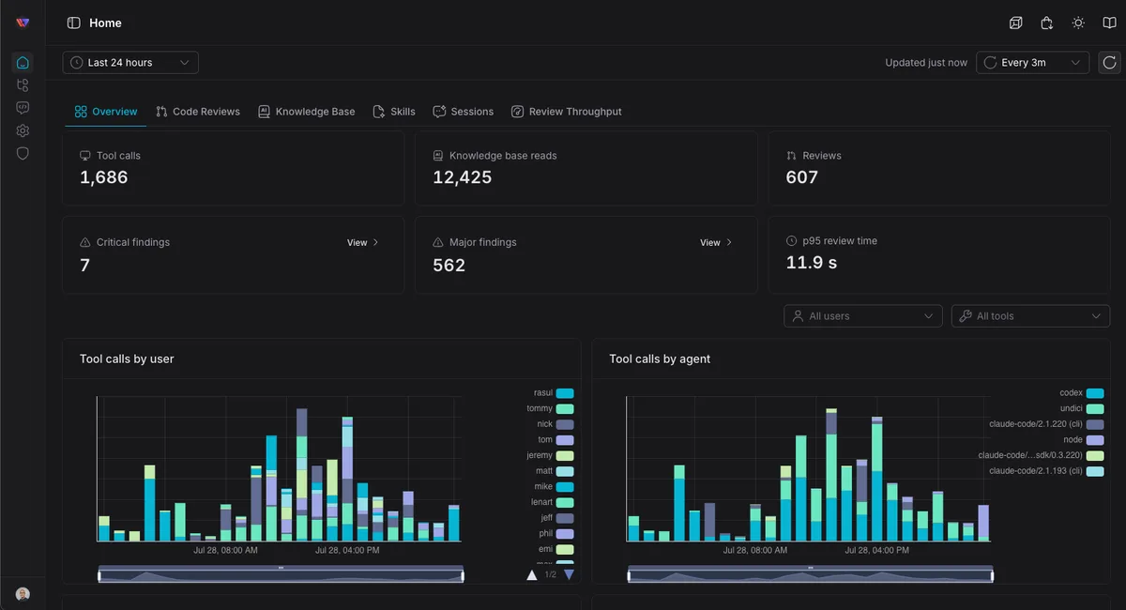Click the 3D cube icon in header
Screen dimensions: 1126x610
(1015, 23)
